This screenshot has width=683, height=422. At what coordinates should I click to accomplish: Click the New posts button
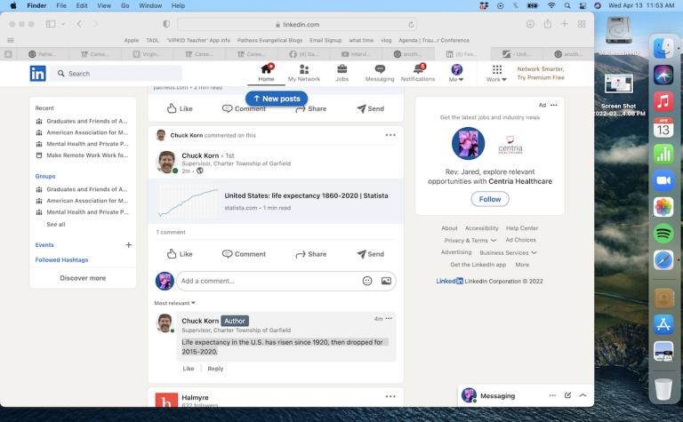tap(277, 99)
